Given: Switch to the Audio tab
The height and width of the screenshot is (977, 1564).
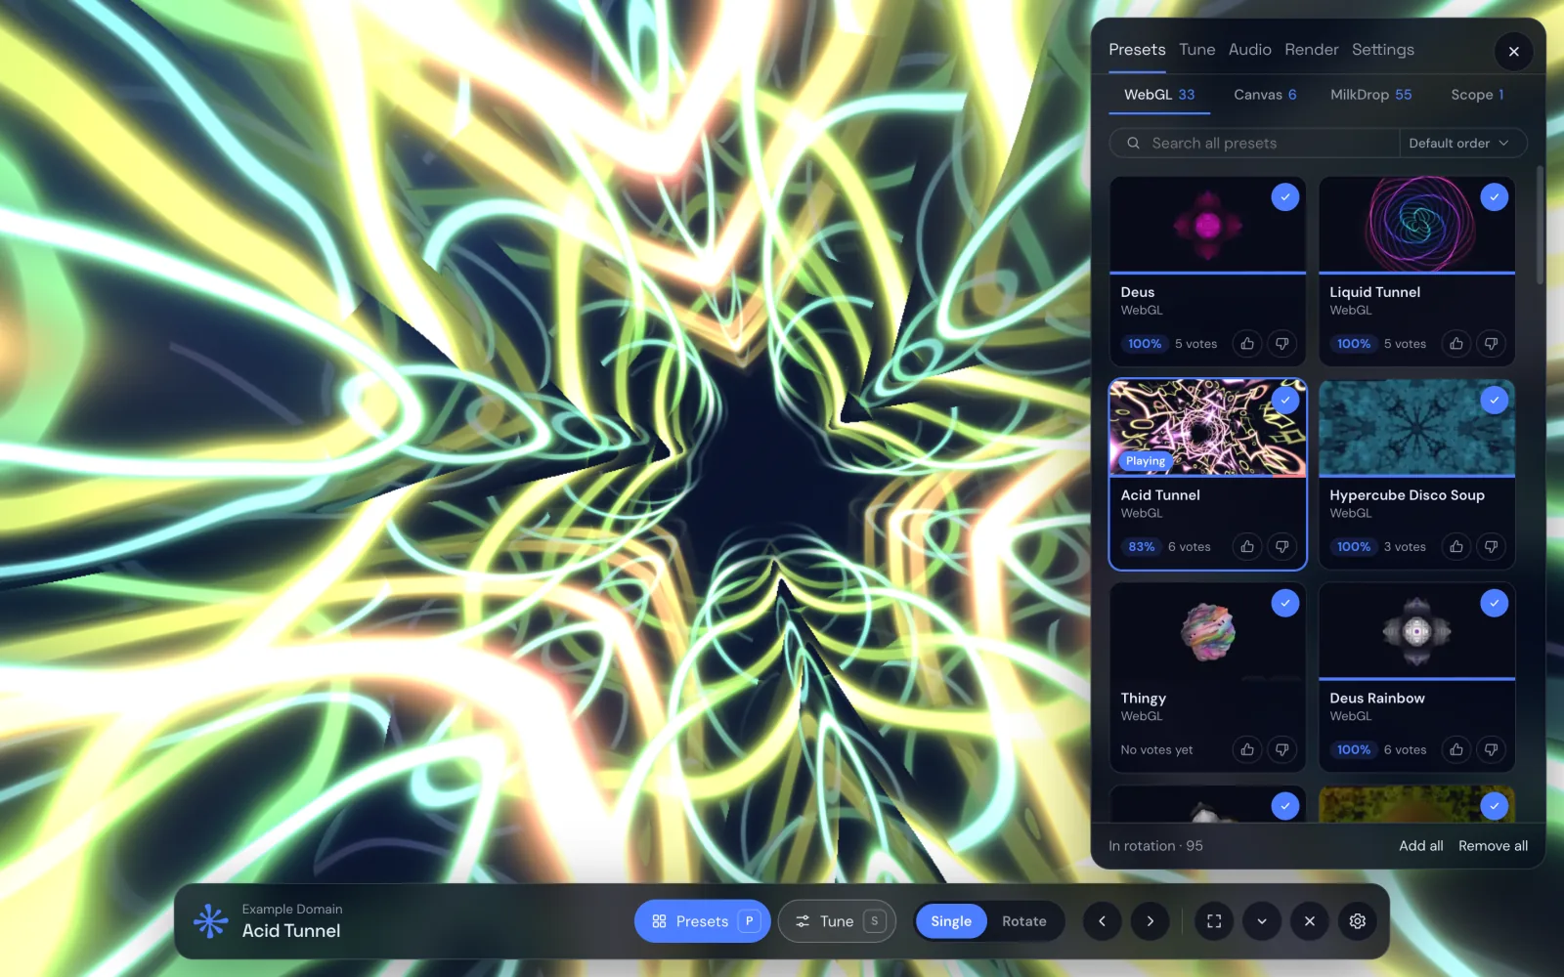Looking at the screenshot, I should 1250,50.
